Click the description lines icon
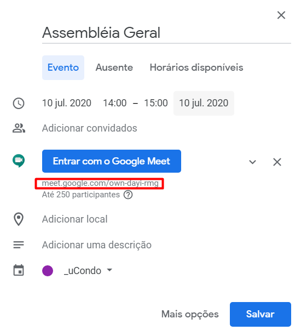Image resolution: width=301 pixels, height=330 pixels. point(19,245)
